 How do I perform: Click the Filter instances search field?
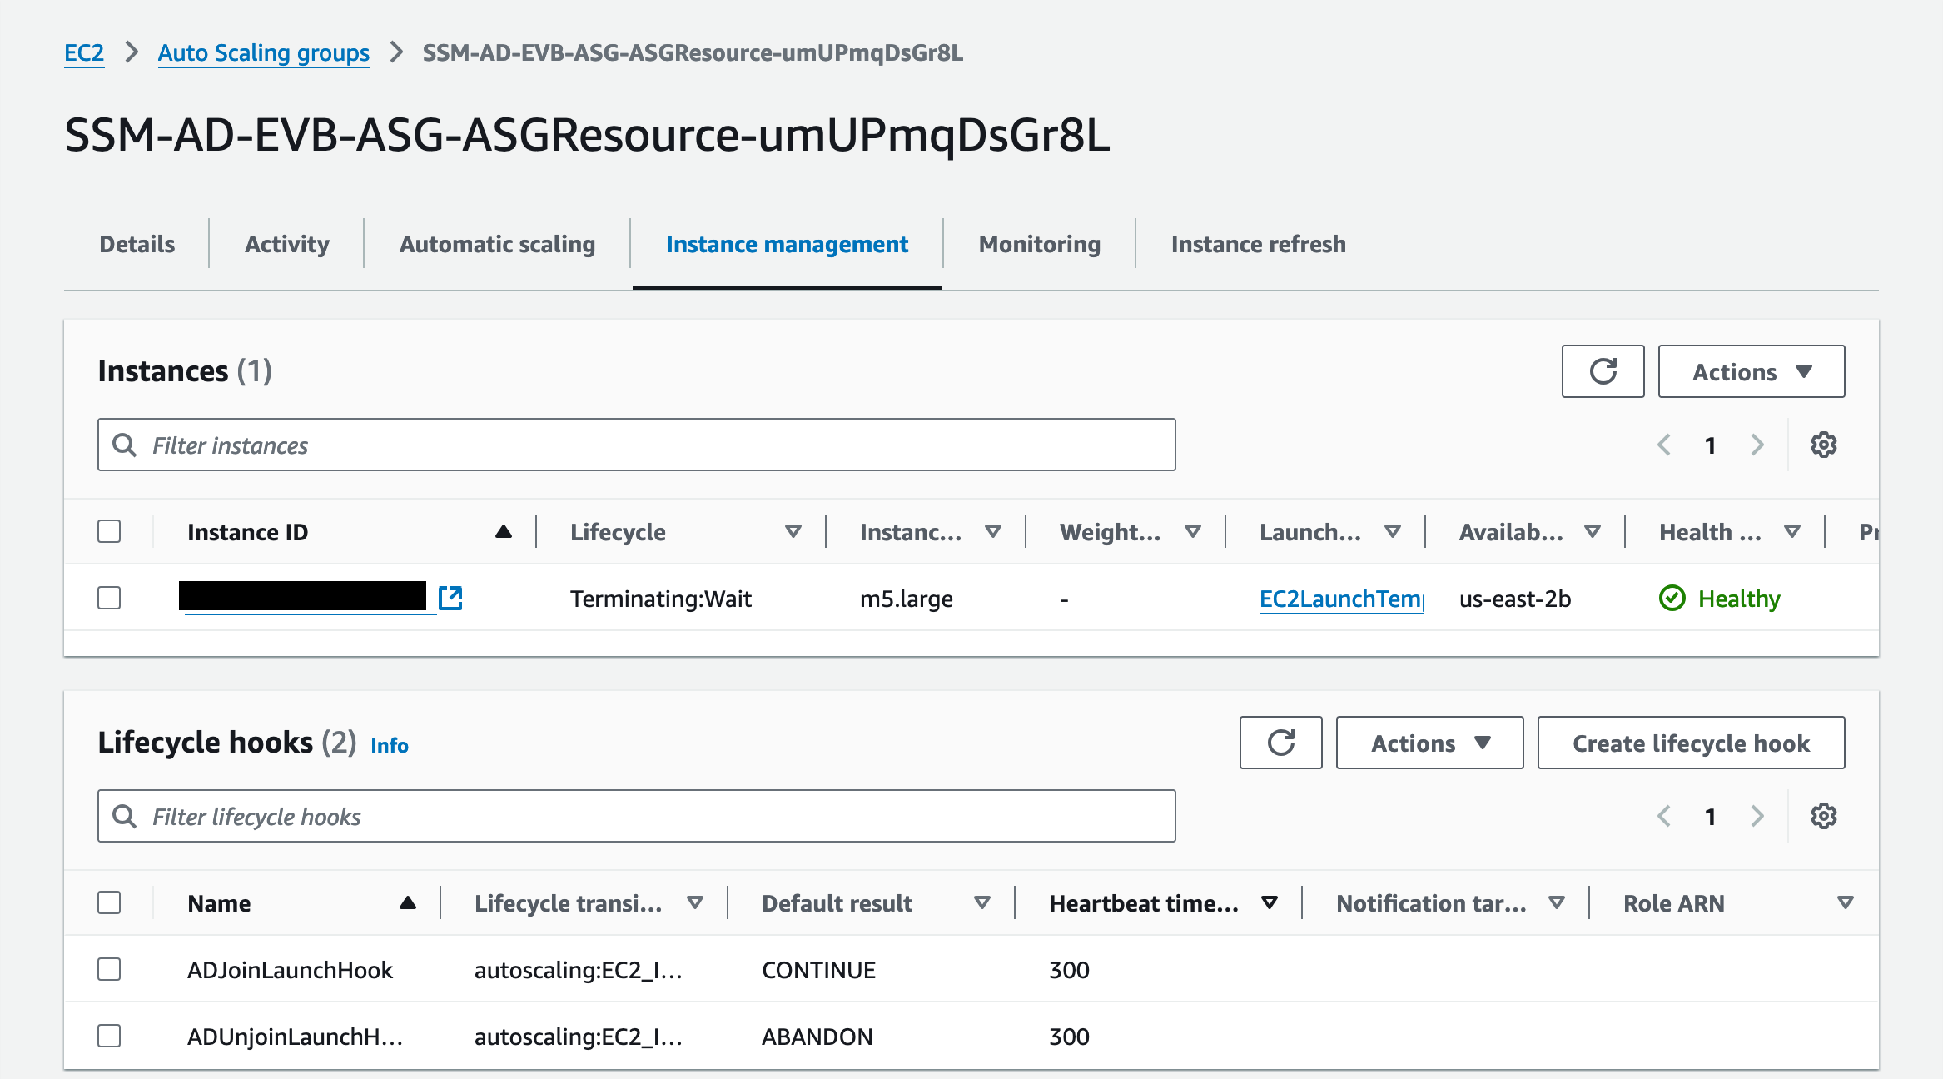click(636, 445)
